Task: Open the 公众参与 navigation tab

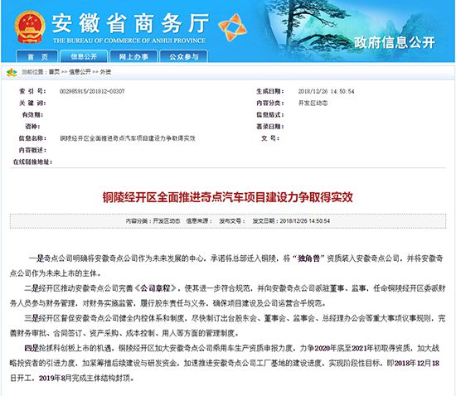Action: coord(183,56)
